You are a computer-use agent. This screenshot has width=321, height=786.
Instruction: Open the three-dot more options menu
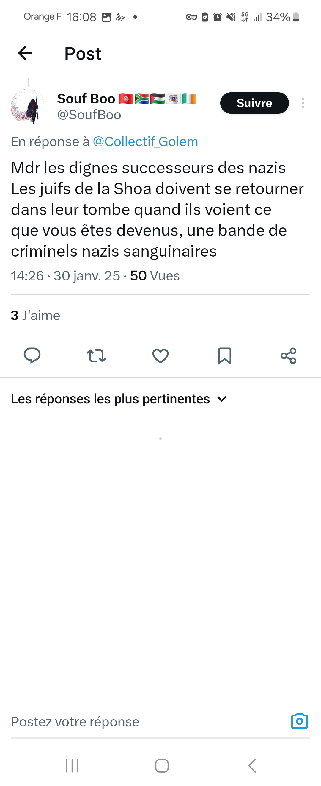tap(303, 103)
